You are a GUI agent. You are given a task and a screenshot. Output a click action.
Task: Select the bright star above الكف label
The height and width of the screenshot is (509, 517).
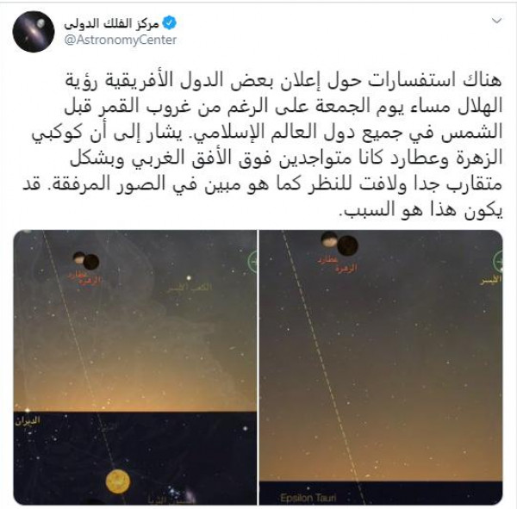click(189, 278)
